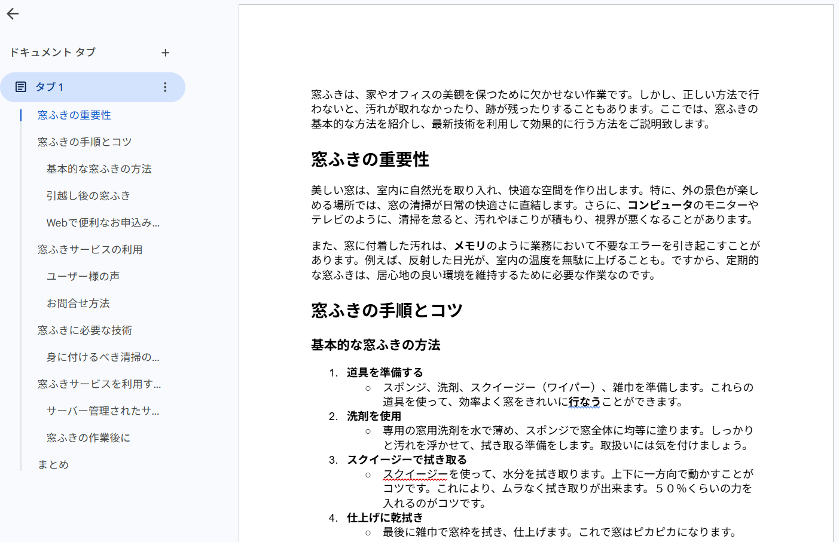Open お問合せ方法 outline link
839x542 pixels.
pos(78,303)
